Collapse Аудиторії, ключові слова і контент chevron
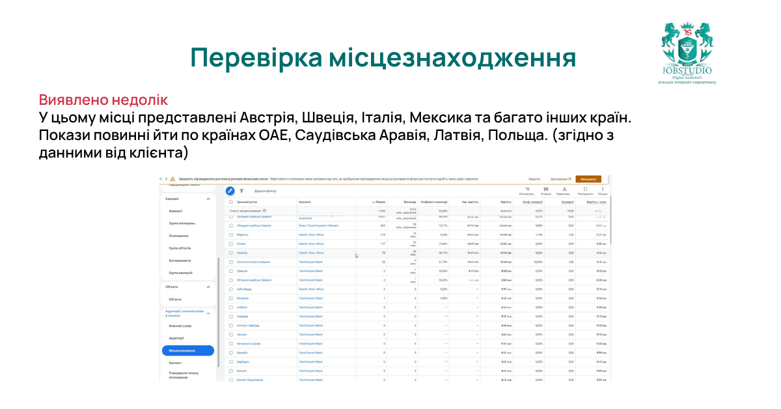The image size is (781, 409). (x=208, y=314)
